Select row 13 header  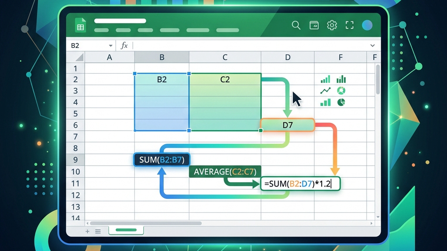click(x=75, y=207)
